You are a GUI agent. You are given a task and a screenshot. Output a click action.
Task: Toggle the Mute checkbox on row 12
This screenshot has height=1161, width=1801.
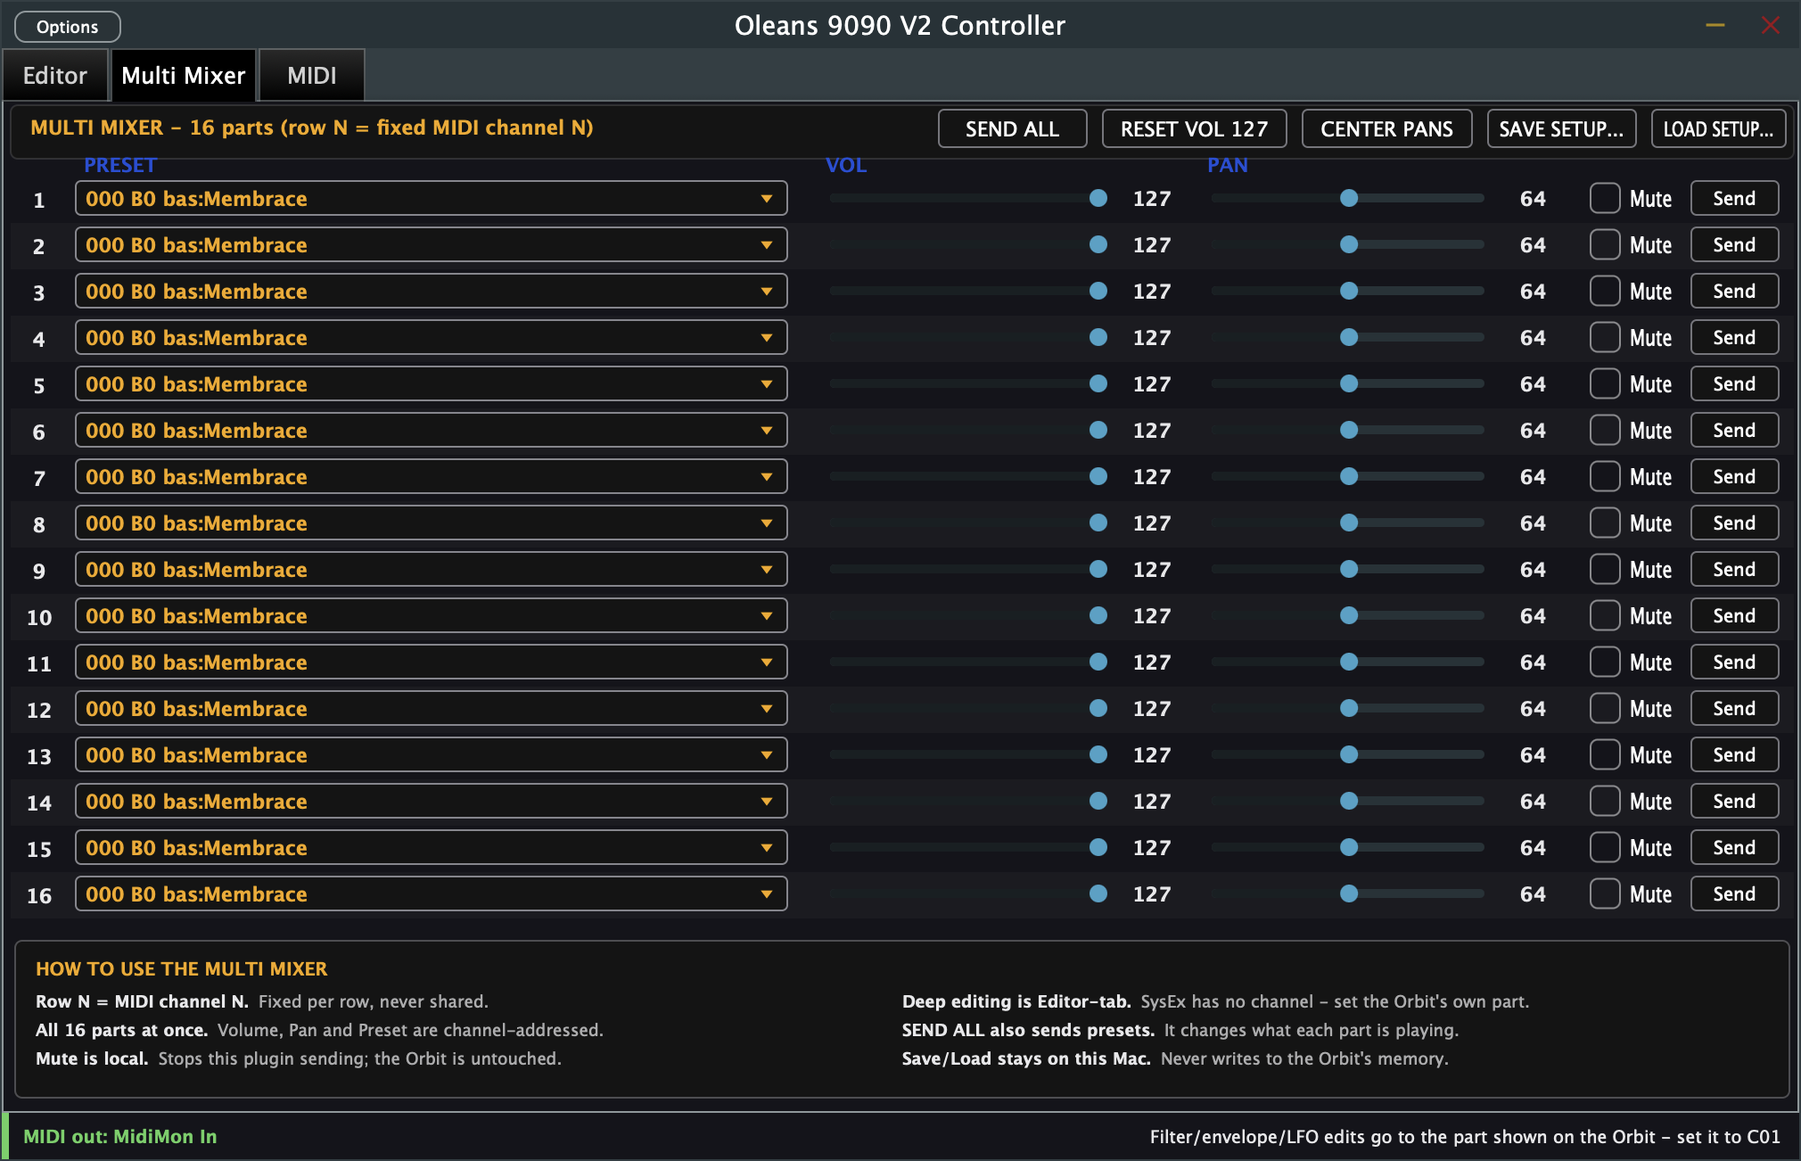click(x=1605, y=709)
